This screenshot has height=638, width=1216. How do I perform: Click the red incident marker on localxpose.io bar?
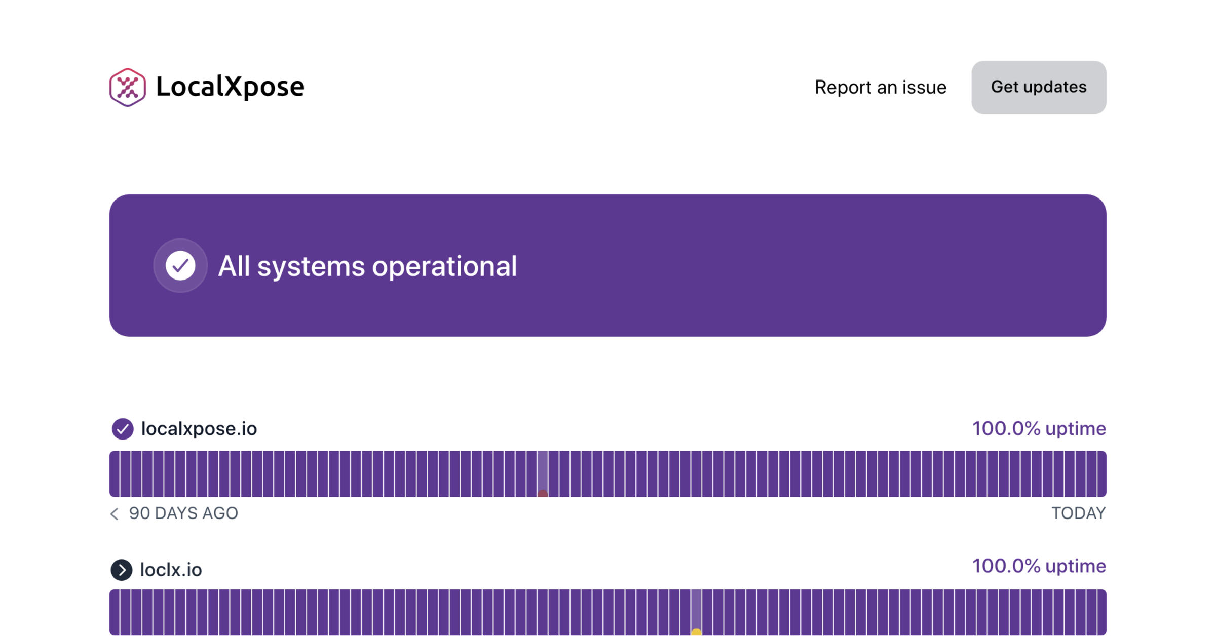point(543,493)
